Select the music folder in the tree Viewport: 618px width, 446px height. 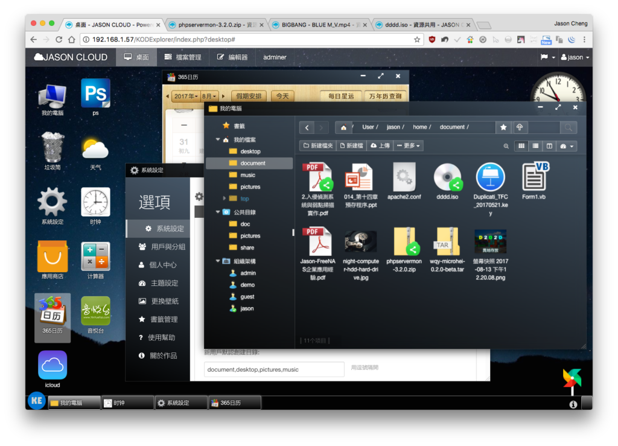click(249, 175)
